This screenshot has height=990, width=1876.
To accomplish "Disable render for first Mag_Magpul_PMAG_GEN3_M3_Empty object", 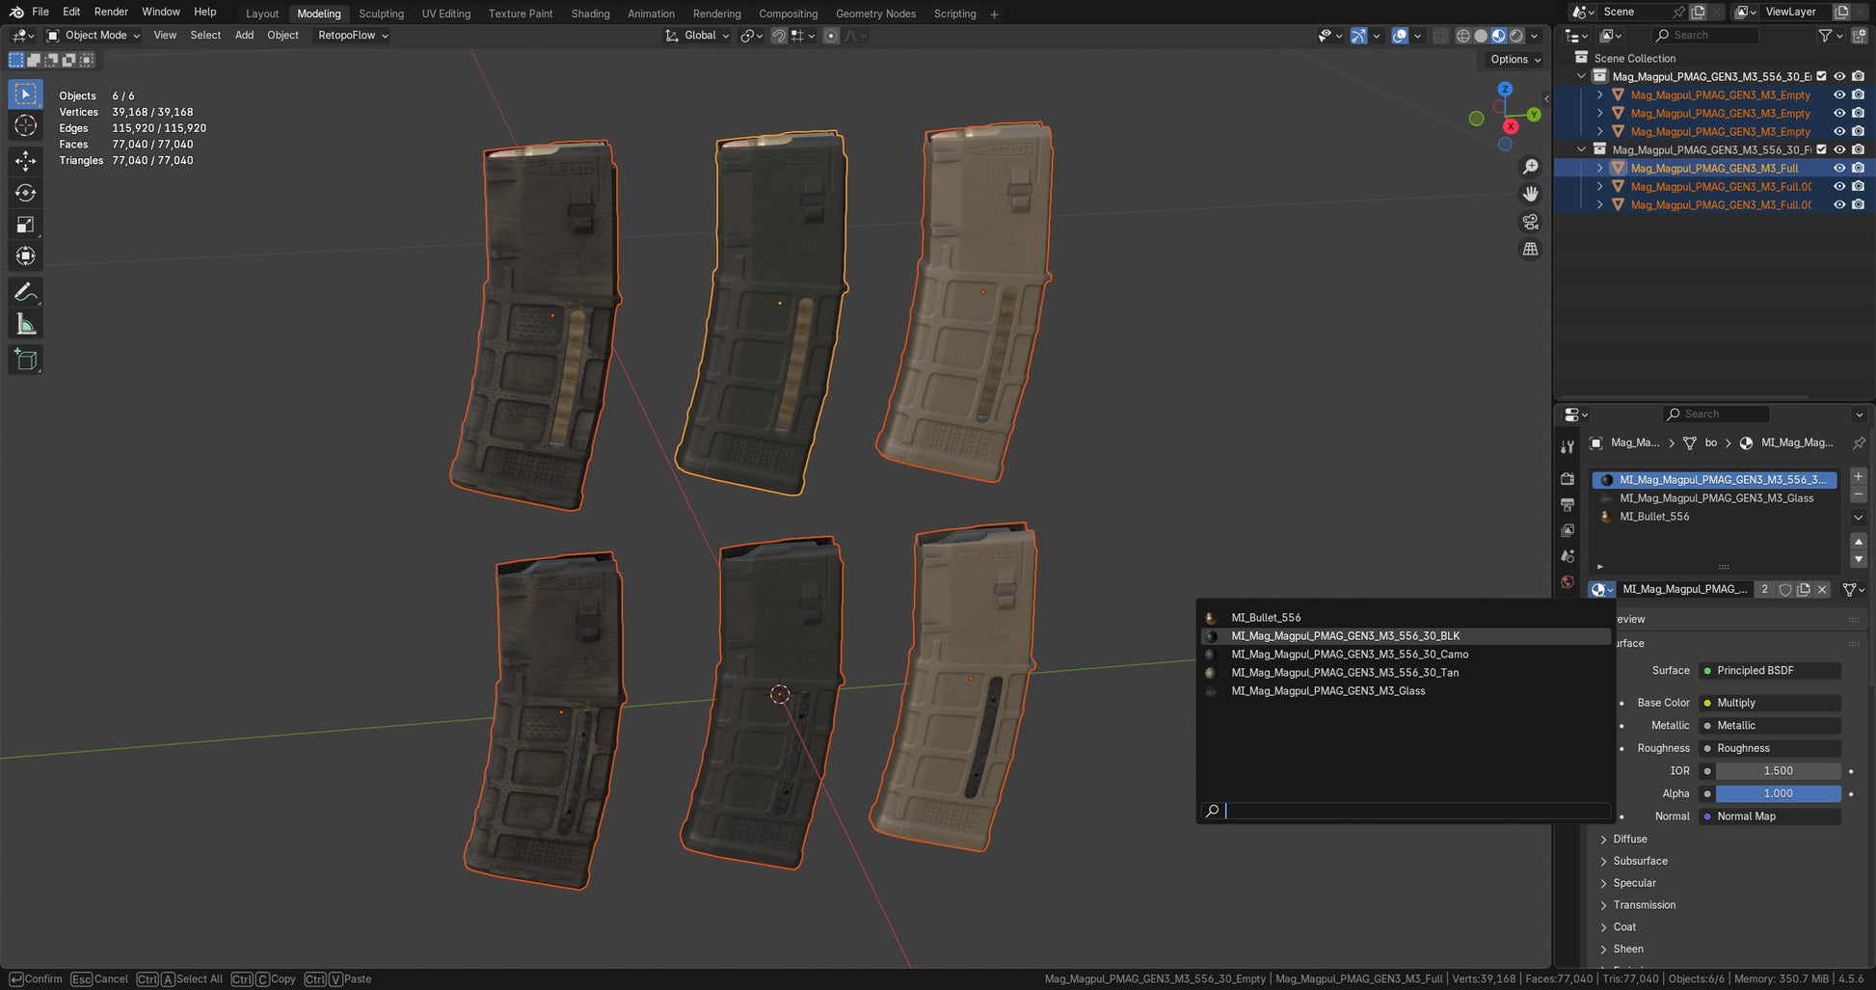I will (1858, 94).
